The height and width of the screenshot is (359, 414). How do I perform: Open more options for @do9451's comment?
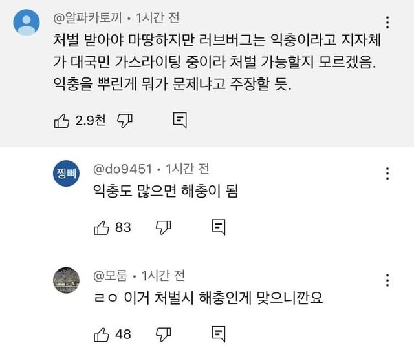tap(387, 174)
